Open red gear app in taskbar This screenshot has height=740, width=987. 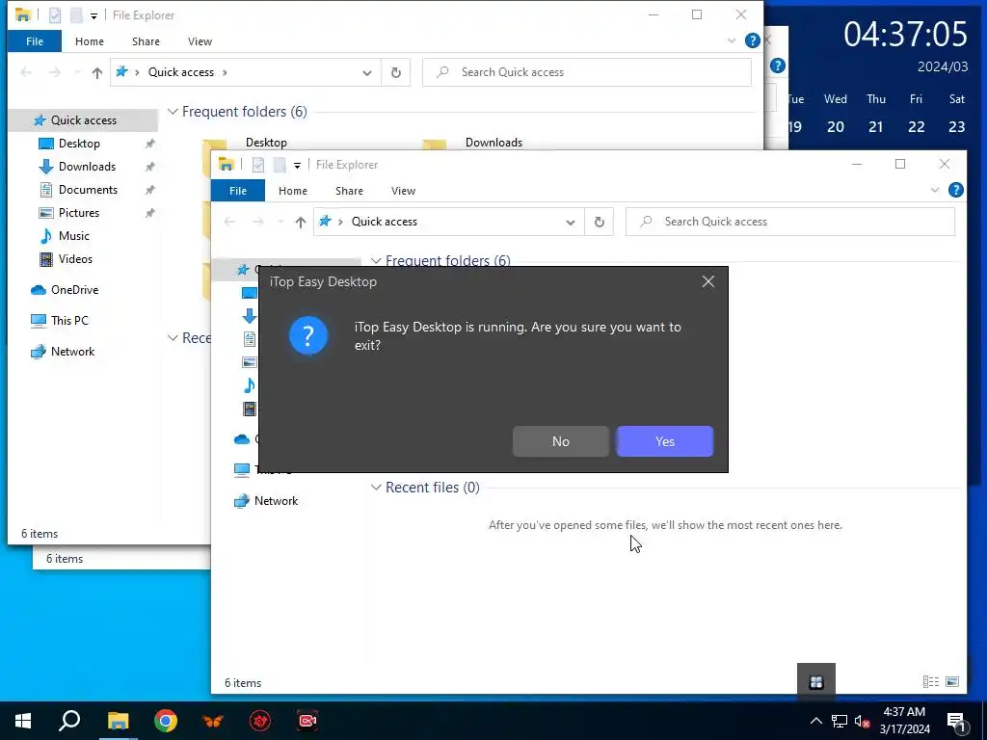pyautogui.click(x=260, y=721)
